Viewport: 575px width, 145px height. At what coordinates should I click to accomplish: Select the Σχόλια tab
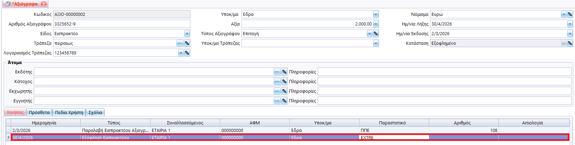click(95, 113)
